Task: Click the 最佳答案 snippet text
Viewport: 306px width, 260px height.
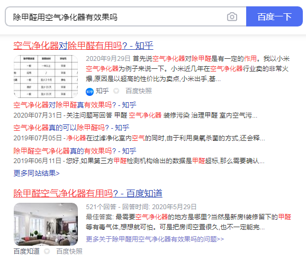Action: (188, 222)
